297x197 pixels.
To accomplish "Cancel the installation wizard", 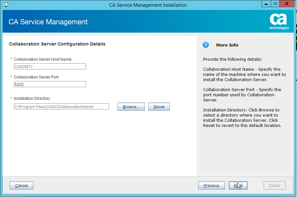I will [x=21, y=185].
